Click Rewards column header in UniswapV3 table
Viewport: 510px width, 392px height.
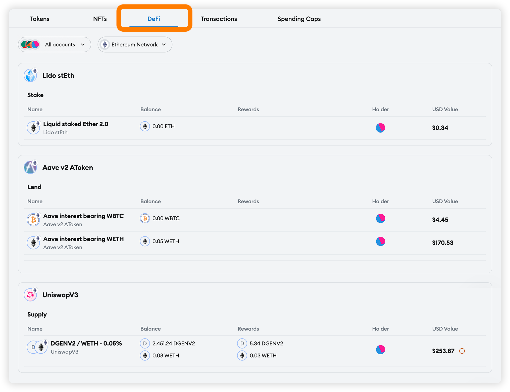tap(248, 329)
